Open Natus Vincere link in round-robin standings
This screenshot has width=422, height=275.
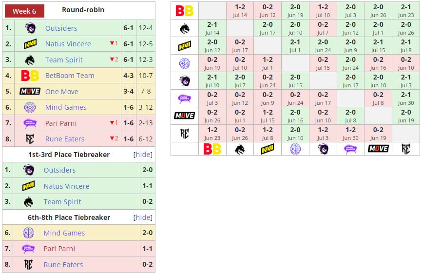tap(68, 44)
